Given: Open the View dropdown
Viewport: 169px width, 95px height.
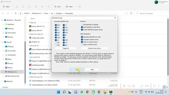Looking at the screenshot, I should (70, 7).
